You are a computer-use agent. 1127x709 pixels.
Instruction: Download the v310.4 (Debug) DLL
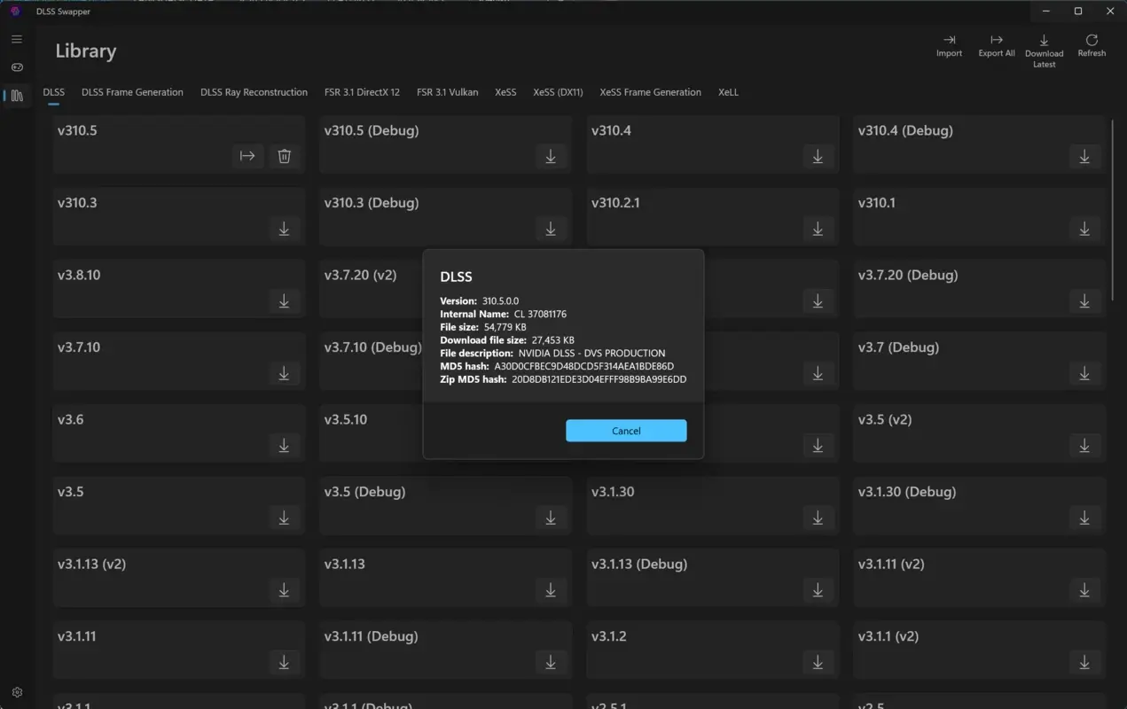[1084, 156]
